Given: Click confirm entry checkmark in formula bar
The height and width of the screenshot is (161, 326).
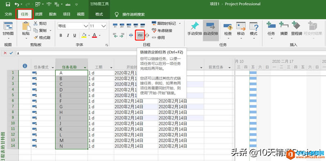Looking at the screenshot, I should [11, 53].
